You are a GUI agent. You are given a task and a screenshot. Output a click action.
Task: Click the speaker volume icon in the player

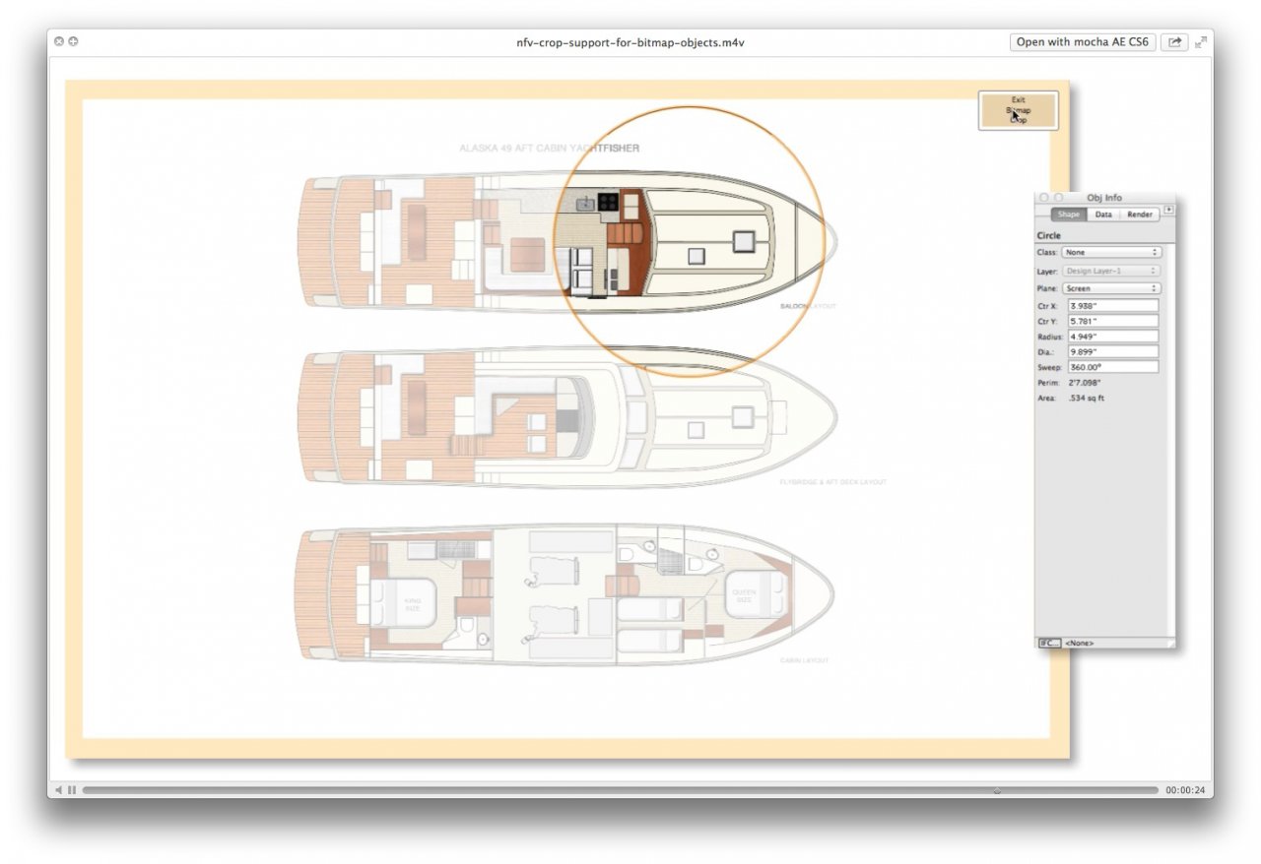(x=59, y=790)
